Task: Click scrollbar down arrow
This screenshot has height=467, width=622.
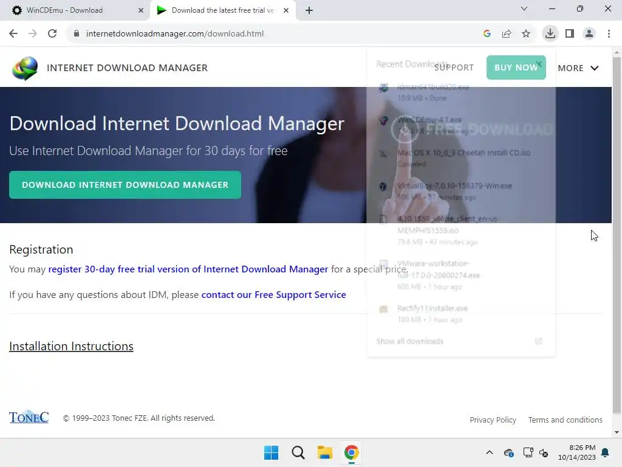Action: (x=617, y=432)
